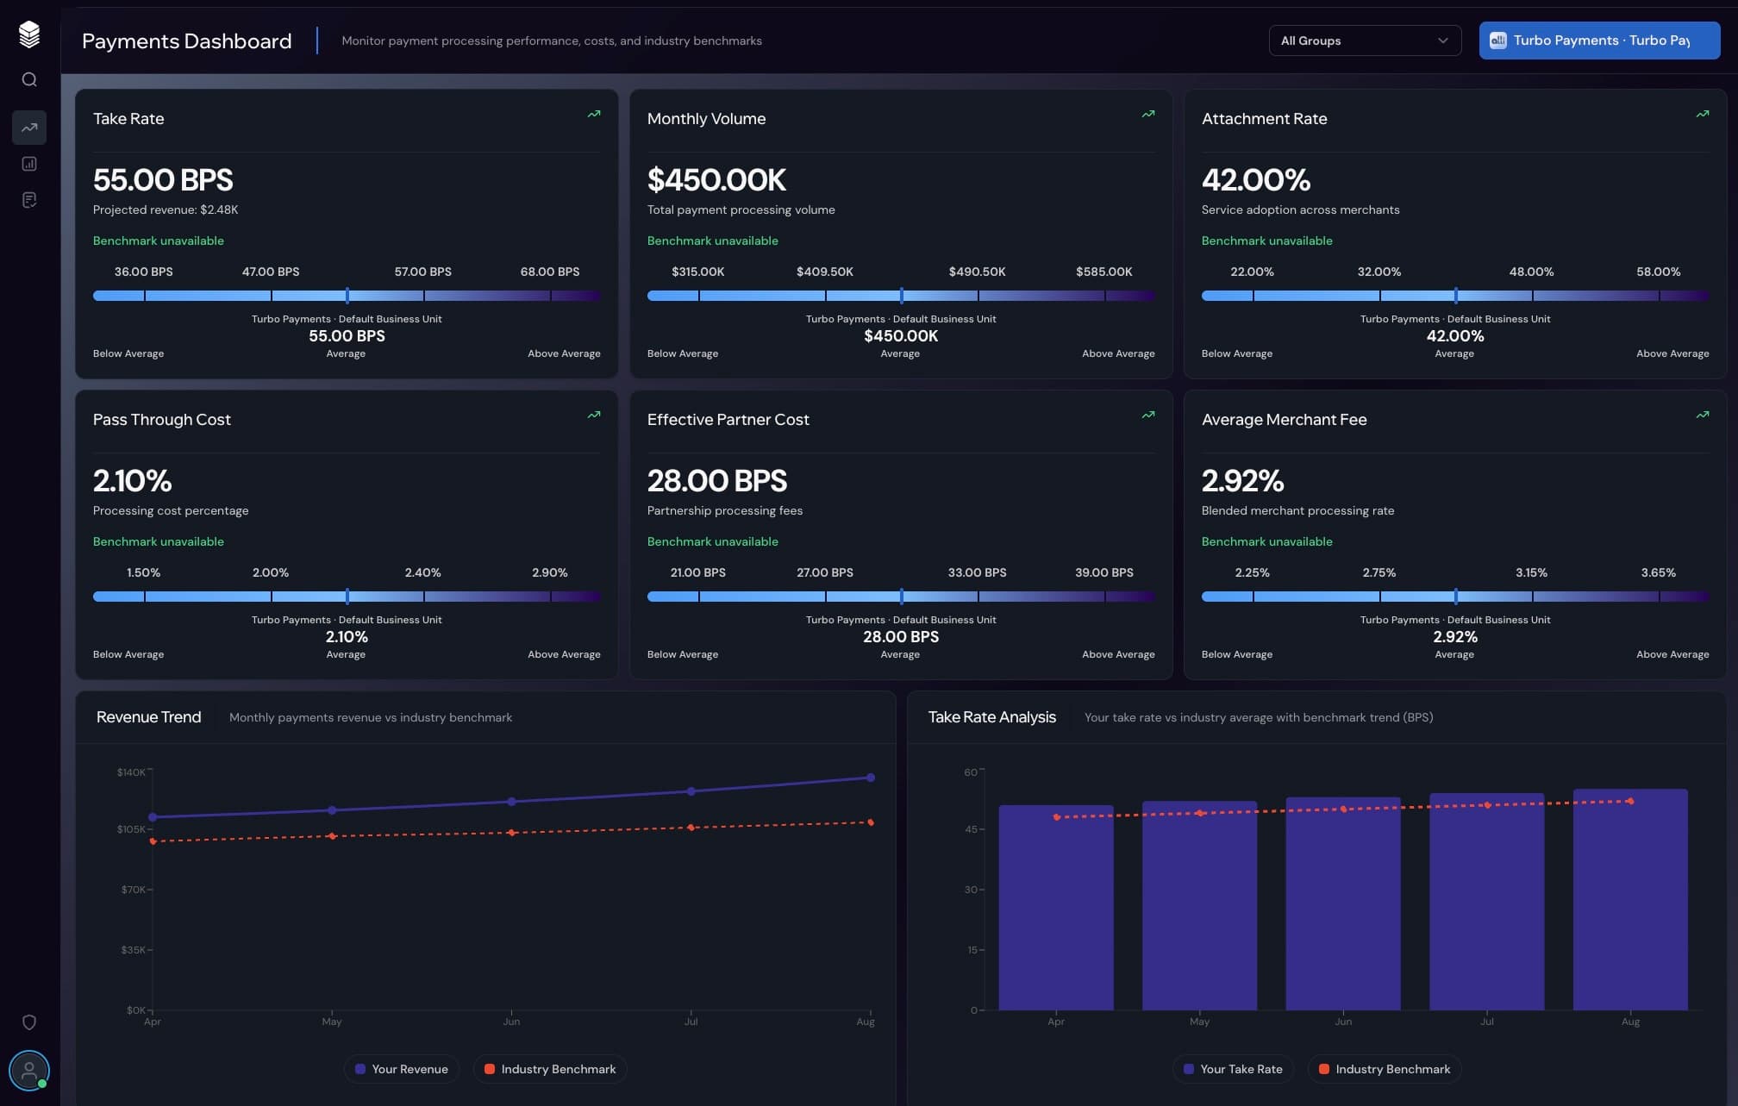Click Benchmark unavailable on the Take Rate card
1738x1106 pixels.
click(158, 241)
